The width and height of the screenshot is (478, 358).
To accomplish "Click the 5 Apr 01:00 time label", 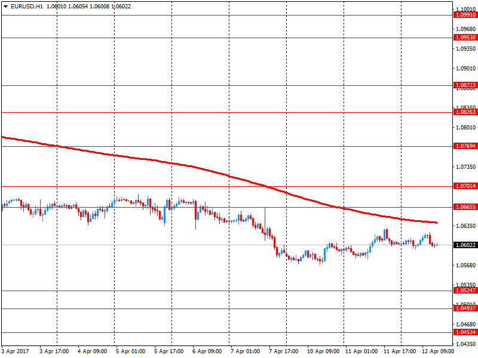I will pos(131,351).
